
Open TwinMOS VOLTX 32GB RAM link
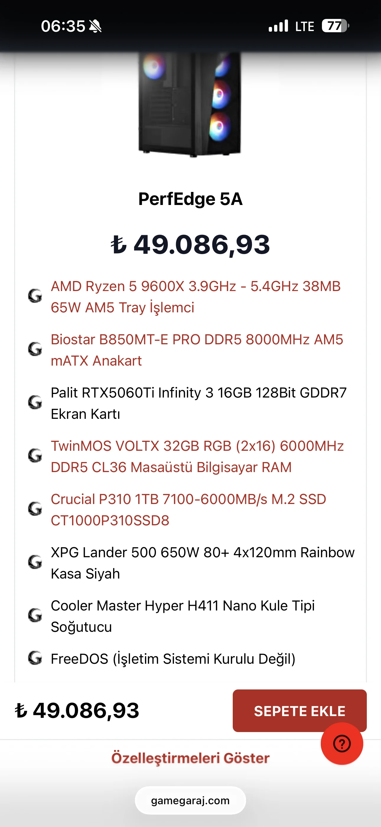[197, 456]
